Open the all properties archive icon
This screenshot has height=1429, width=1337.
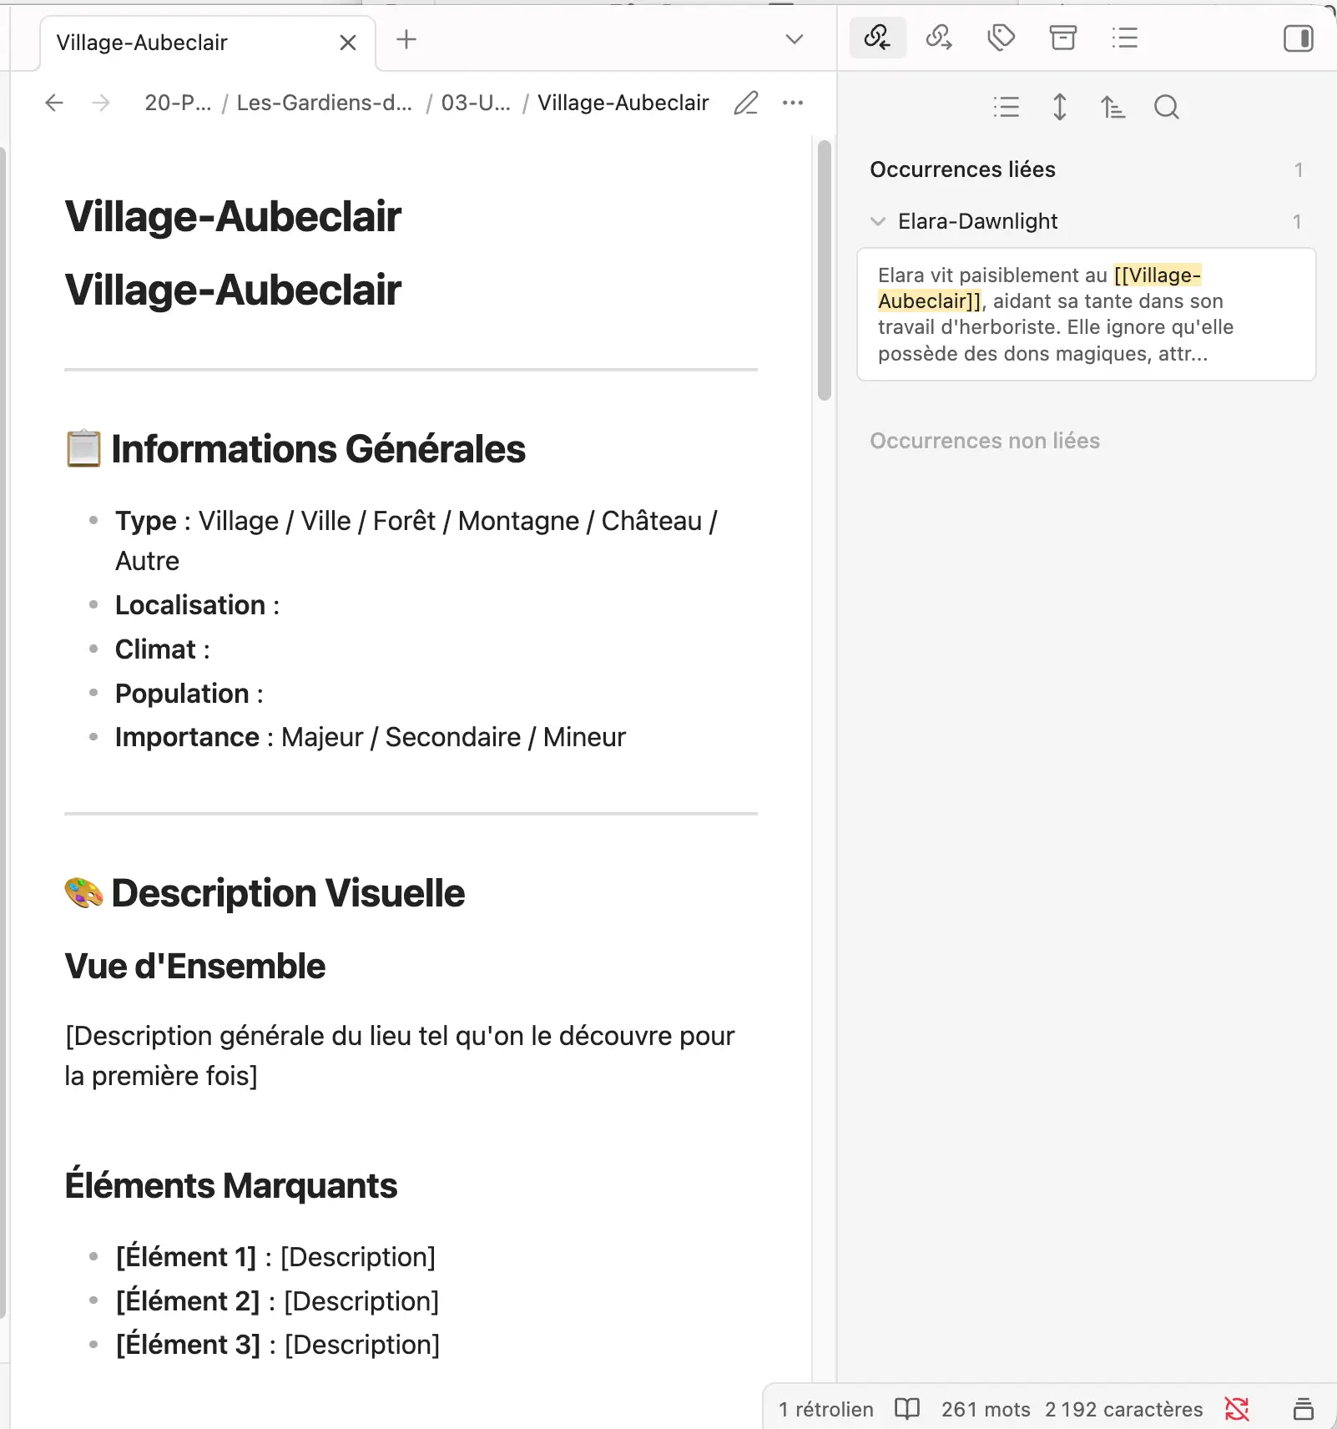point(1062,38)
